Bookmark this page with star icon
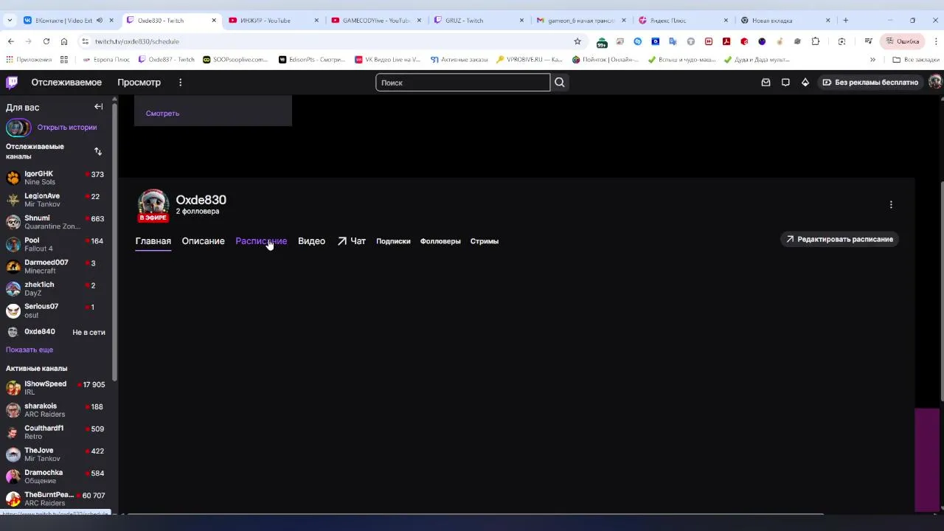 pos(577,41)
